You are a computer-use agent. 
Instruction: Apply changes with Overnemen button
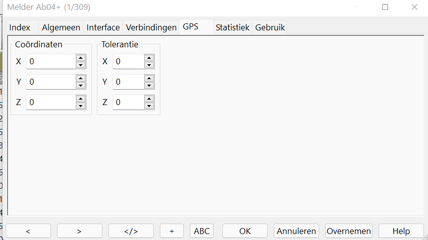[x=349, y=231]
